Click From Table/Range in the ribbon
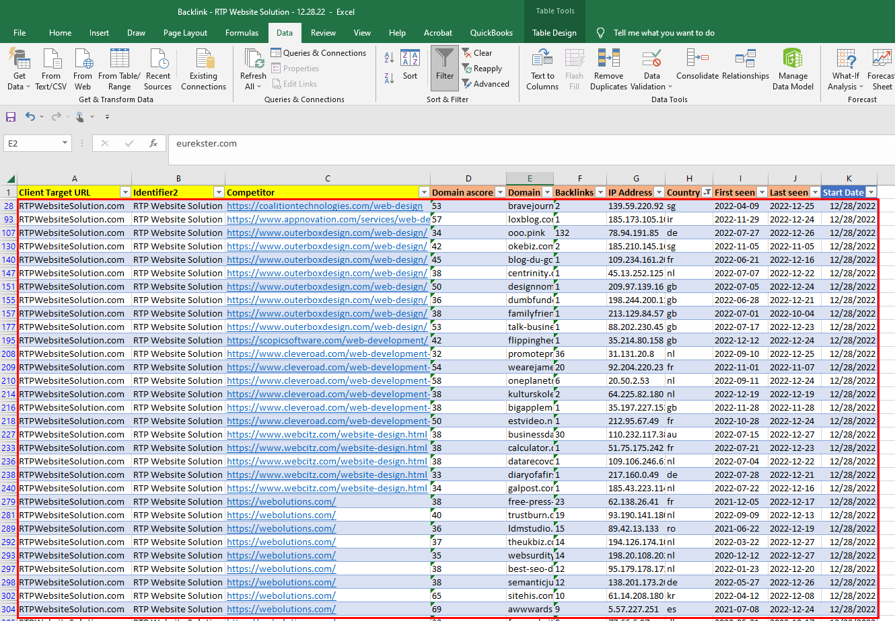The image size is (895, 621). coord(119,70)
